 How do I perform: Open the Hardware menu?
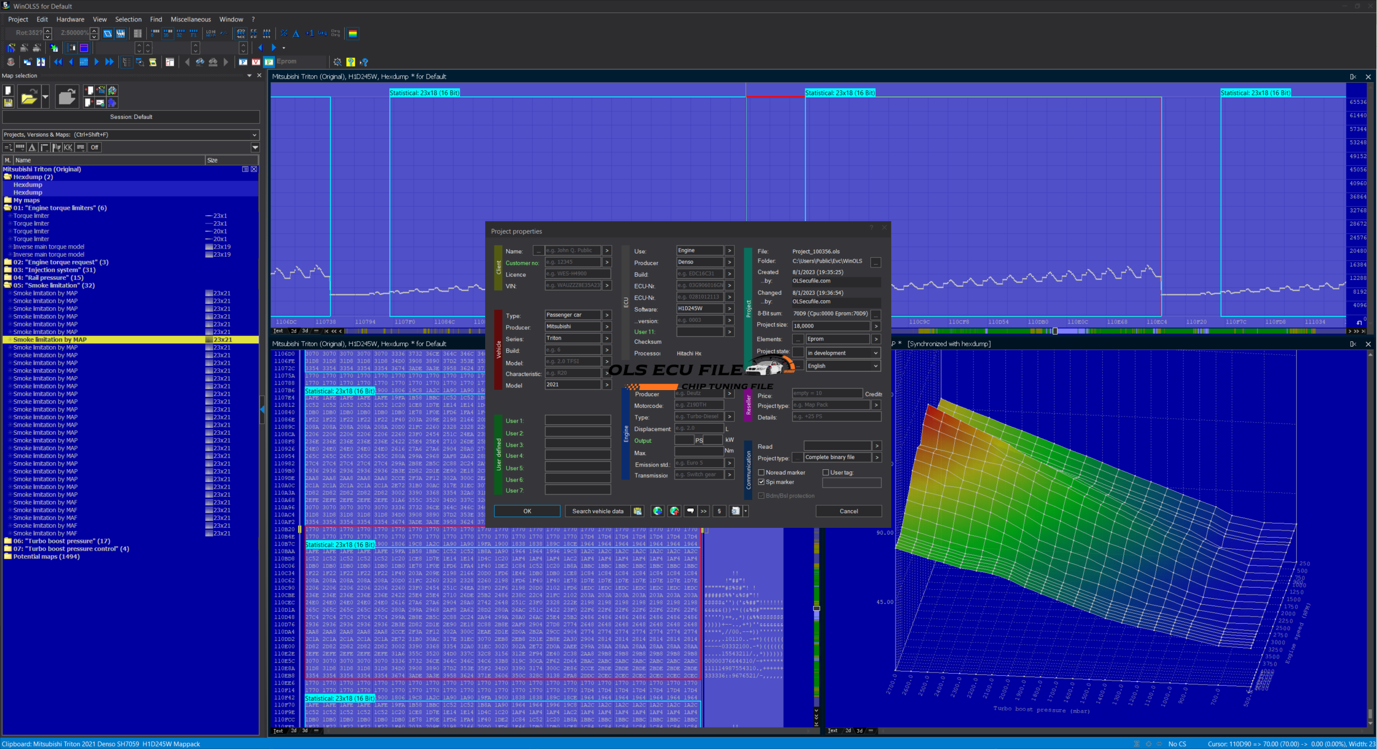point(70,19)
